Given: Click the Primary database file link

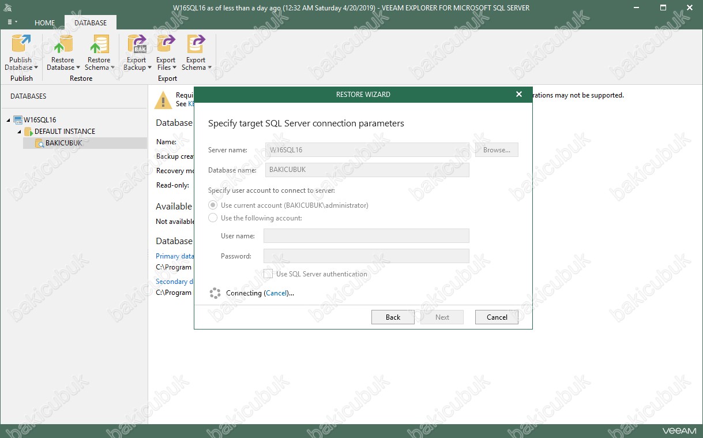Looking at the screenshot, I should click(175, 256).
